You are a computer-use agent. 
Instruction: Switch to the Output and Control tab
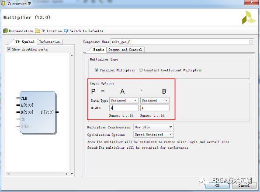[125, 50]
